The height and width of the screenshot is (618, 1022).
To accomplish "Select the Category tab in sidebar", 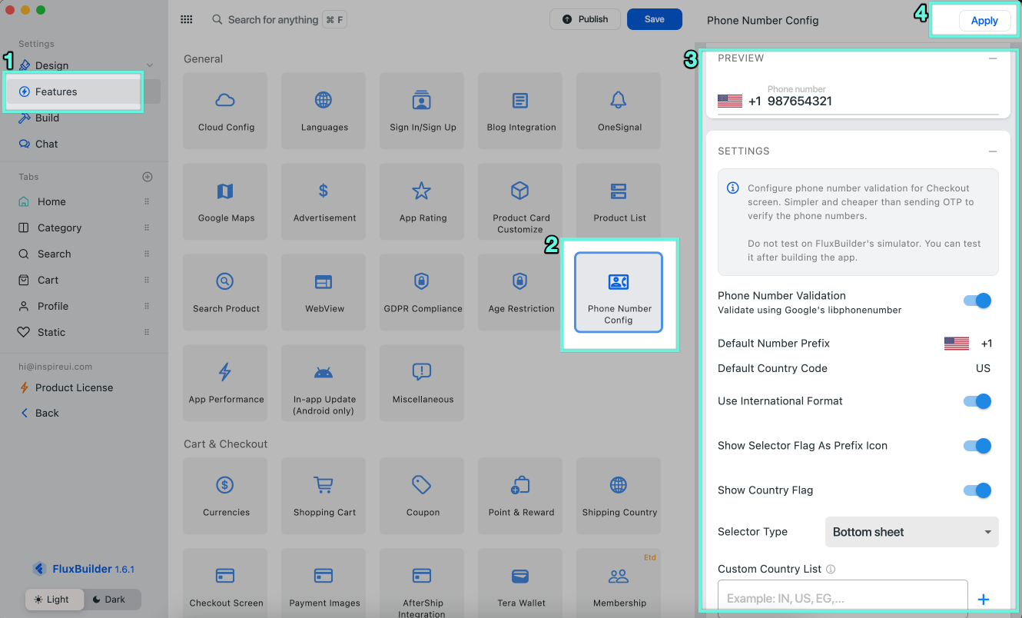I will [59, 228].
